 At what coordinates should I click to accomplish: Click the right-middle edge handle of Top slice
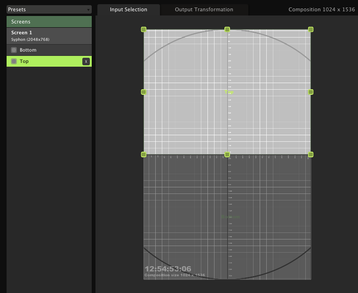pyautogui.click(x=310, y=92)
